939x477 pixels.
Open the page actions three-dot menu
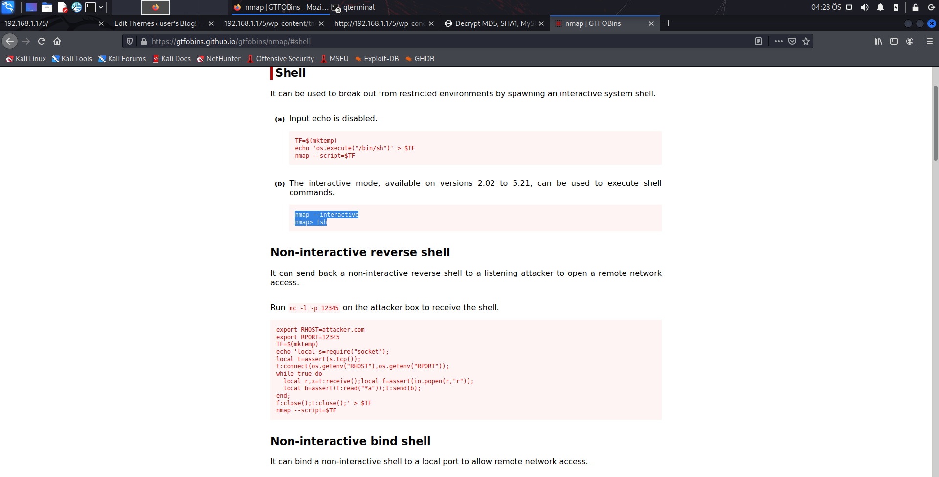(x=779, y=41)
